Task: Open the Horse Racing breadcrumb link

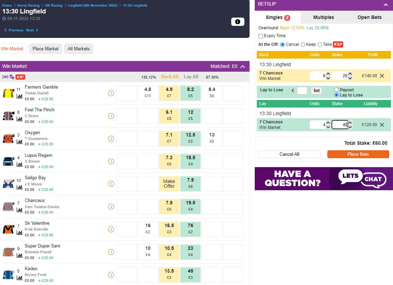Action: (28, 5)
